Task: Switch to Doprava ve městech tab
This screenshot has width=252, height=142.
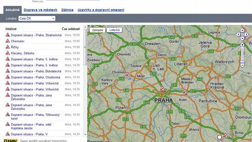Action: (40, 10)
